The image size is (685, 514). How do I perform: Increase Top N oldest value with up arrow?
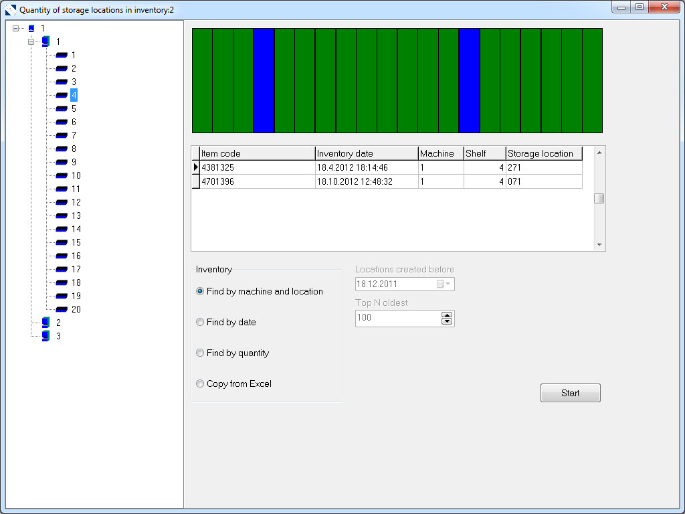coord(447,315)
